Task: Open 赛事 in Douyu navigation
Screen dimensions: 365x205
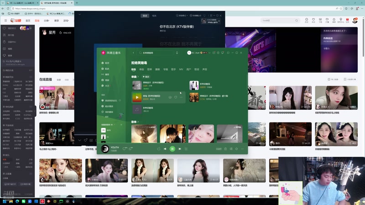Action: pos(57,20)
